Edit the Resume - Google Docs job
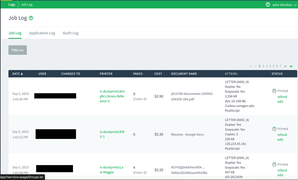This screenshot has width=298, height=180. tap(280, 140)
